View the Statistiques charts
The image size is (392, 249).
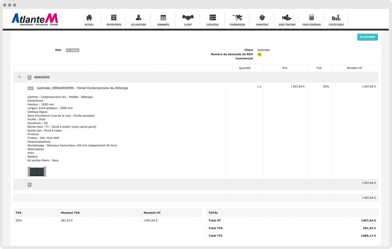336,20
